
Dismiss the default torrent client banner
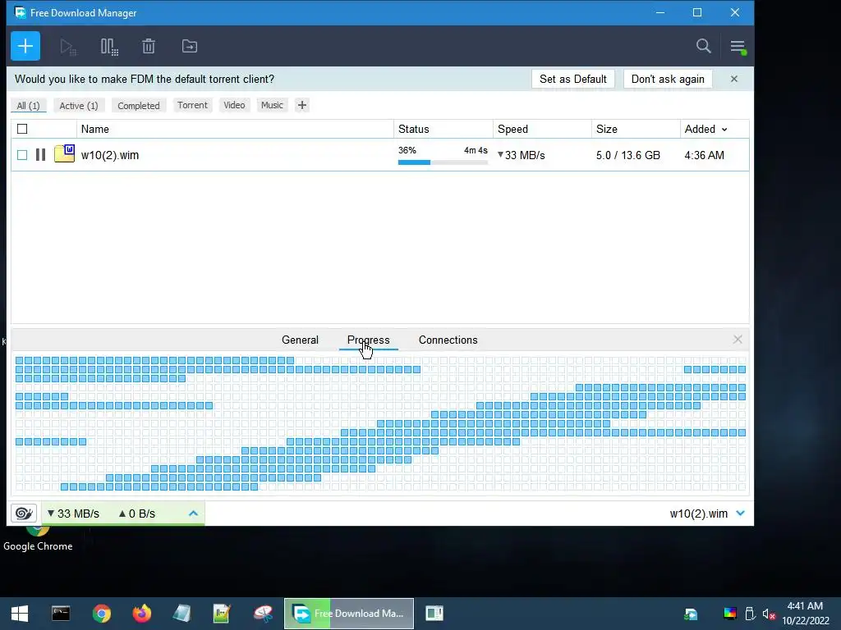point(733,79)
